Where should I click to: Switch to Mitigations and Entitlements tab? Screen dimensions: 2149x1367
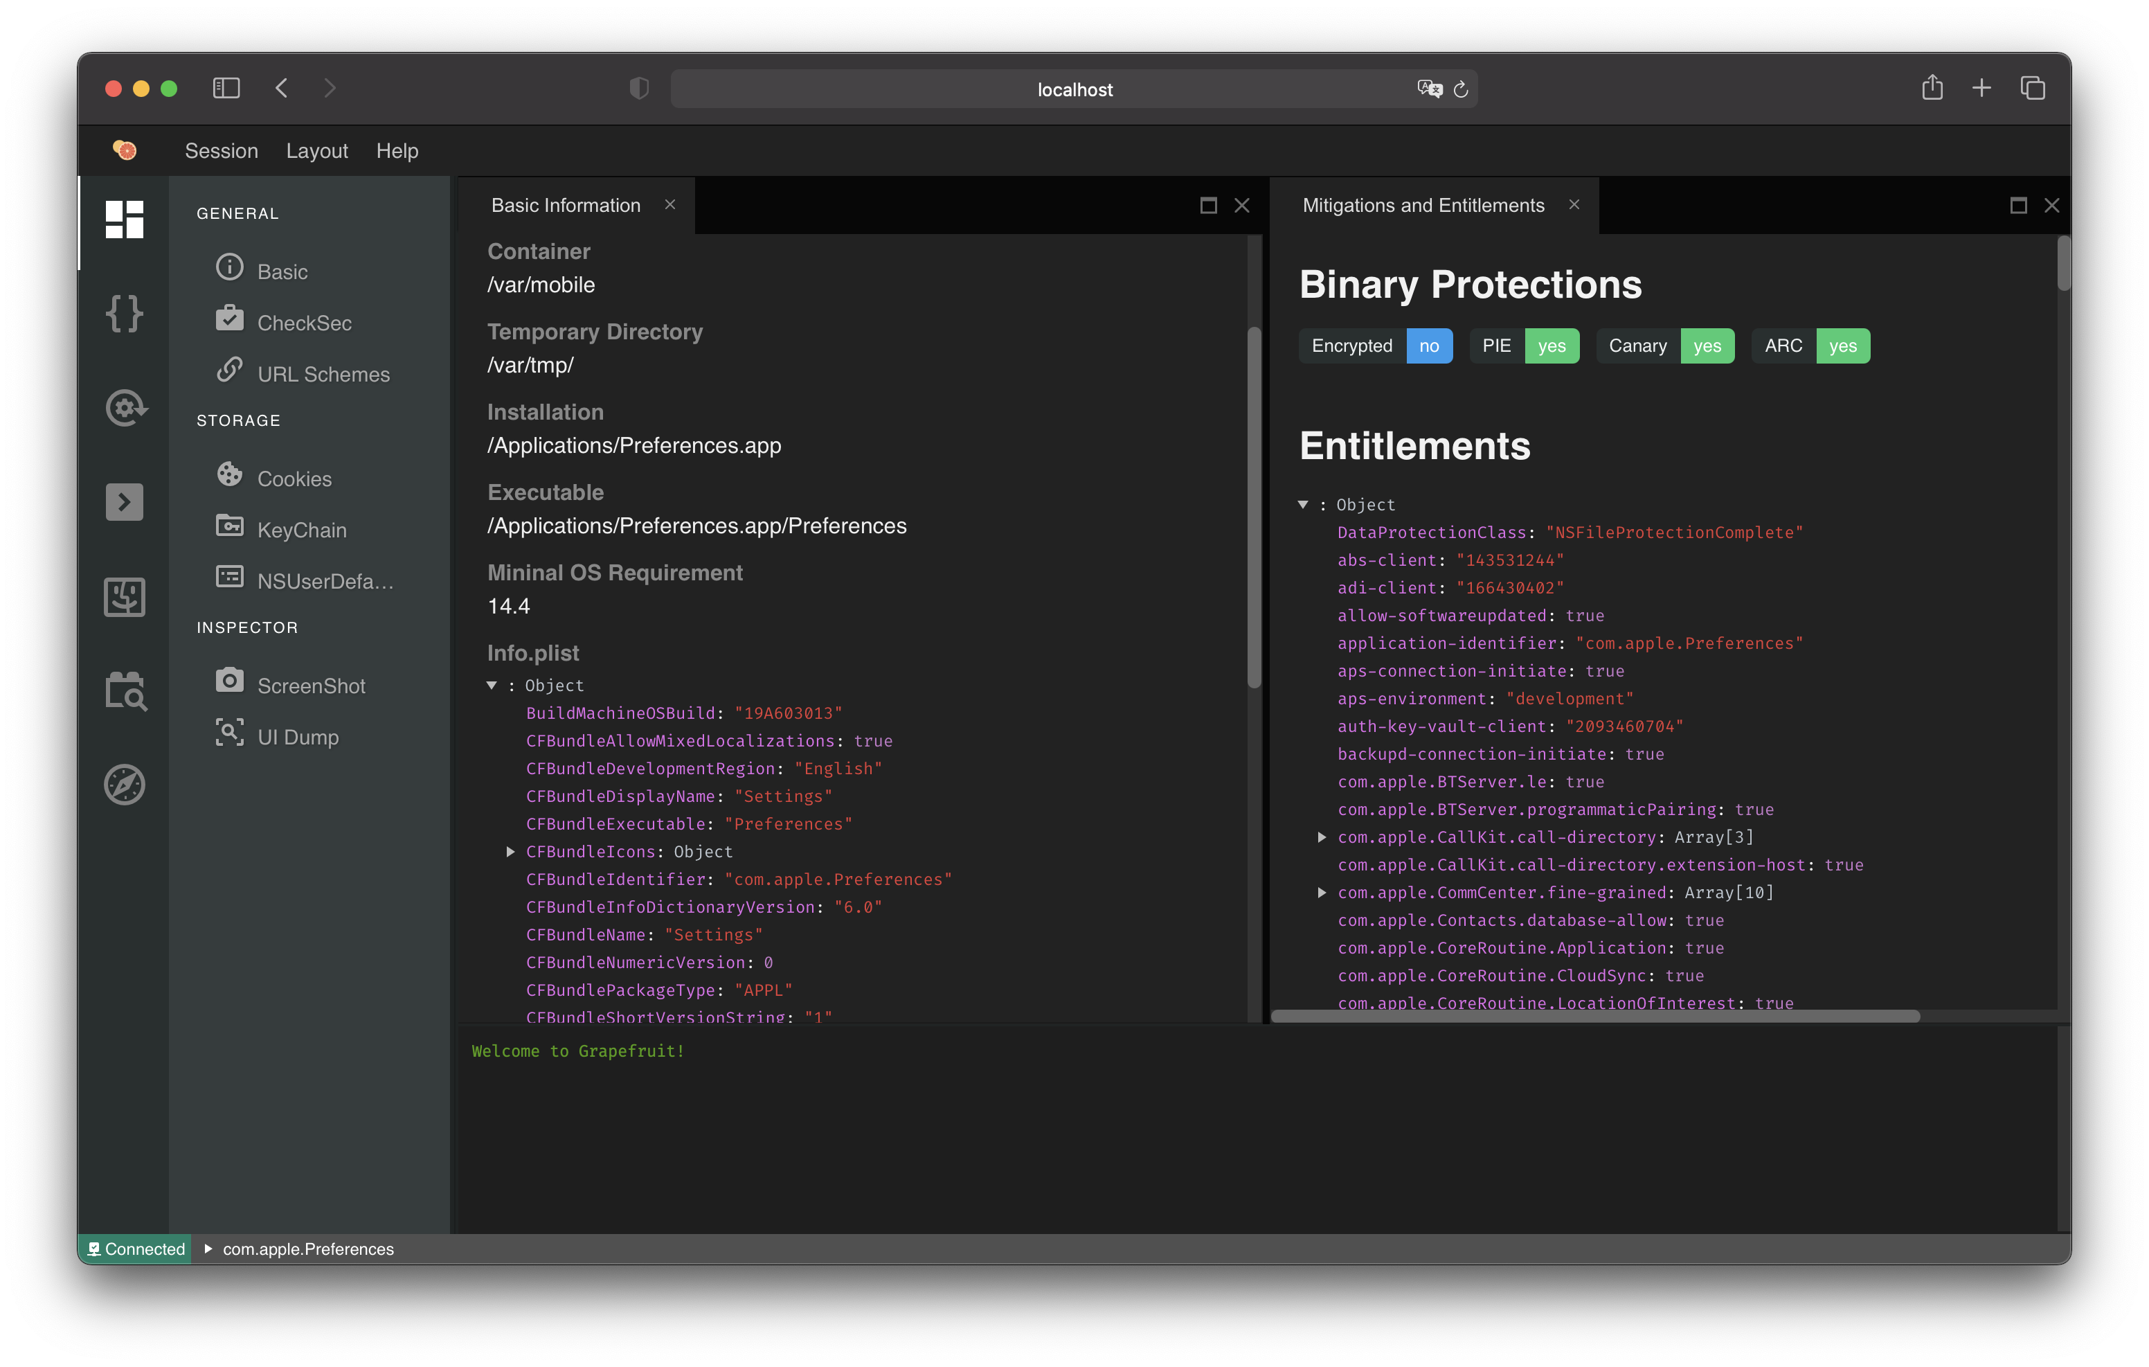click(1423, 206)
